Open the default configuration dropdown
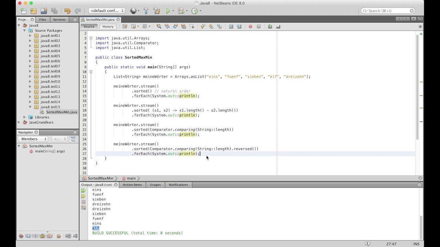440x247 pixels. tap(107, 11)
